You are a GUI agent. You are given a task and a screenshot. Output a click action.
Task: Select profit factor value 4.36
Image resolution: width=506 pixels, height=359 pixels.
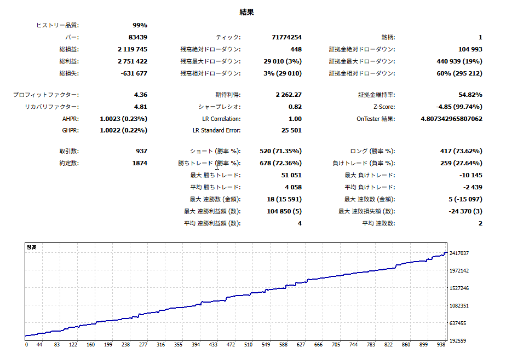click(x=141, y=95)
